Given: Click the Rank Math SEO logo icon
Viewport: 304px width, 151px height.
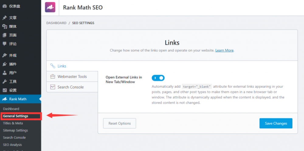Looking at the screenshot, I should pyautogui.click(x=50, y=7).
